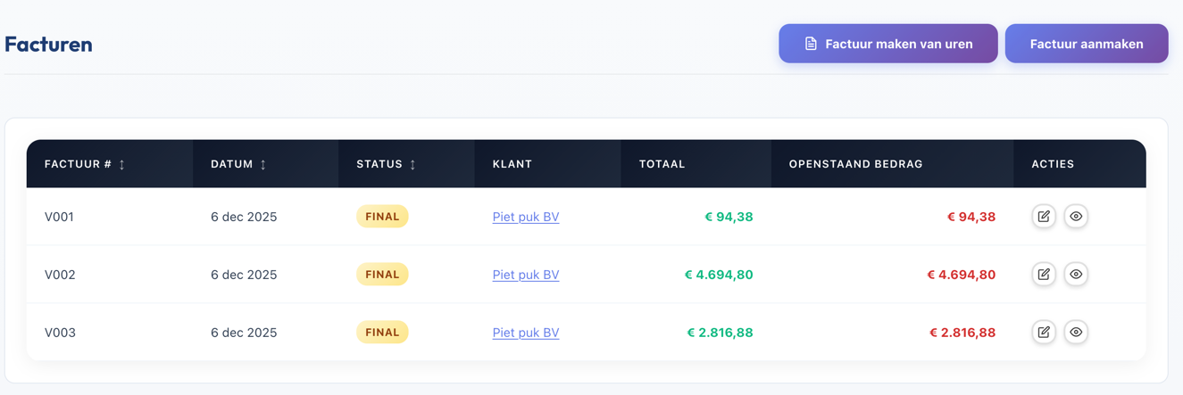Select the V002 invoice number cell
Viewport: 1183px width, 395px height.
[x=60, y=275]
